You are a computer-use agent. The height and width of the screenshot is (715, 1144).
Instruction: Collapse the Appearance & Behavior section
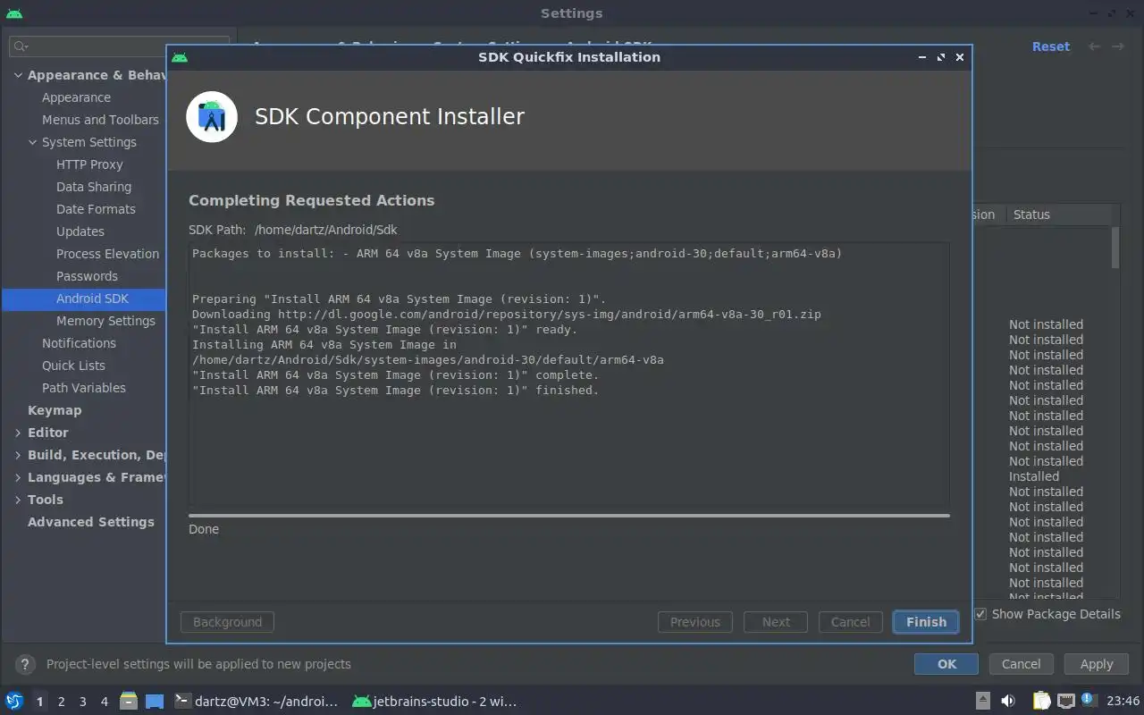click(x=18, y=75)
